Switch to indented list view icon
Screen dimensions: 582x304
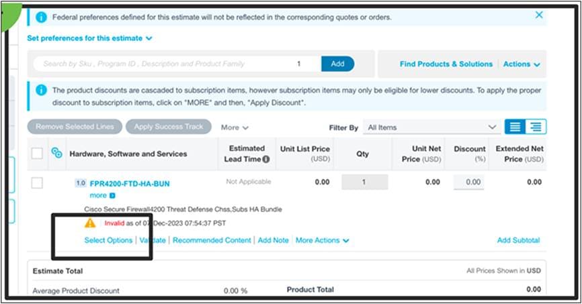(x=536, y=127)
